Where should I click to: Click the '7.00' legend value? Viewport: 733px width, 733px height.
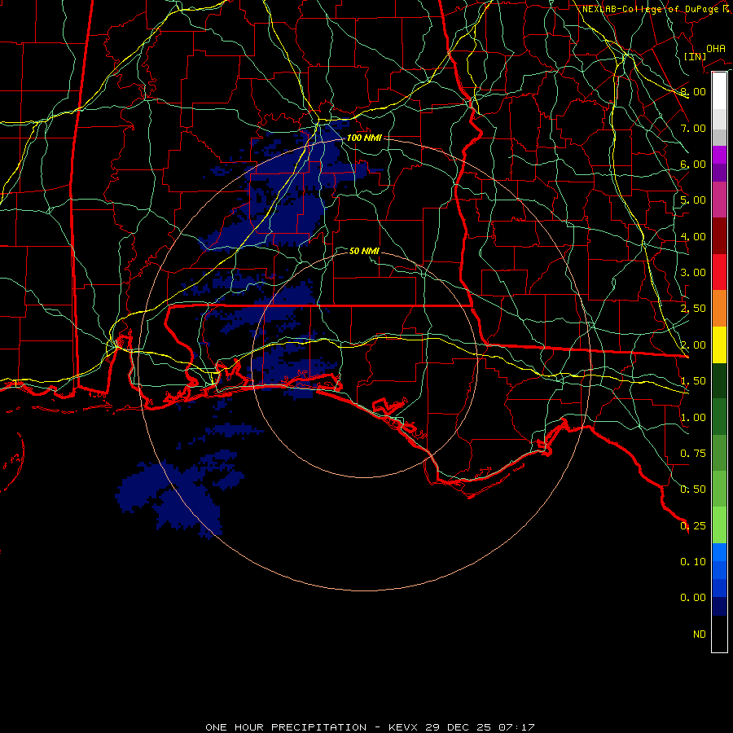(x=693, y=128)
